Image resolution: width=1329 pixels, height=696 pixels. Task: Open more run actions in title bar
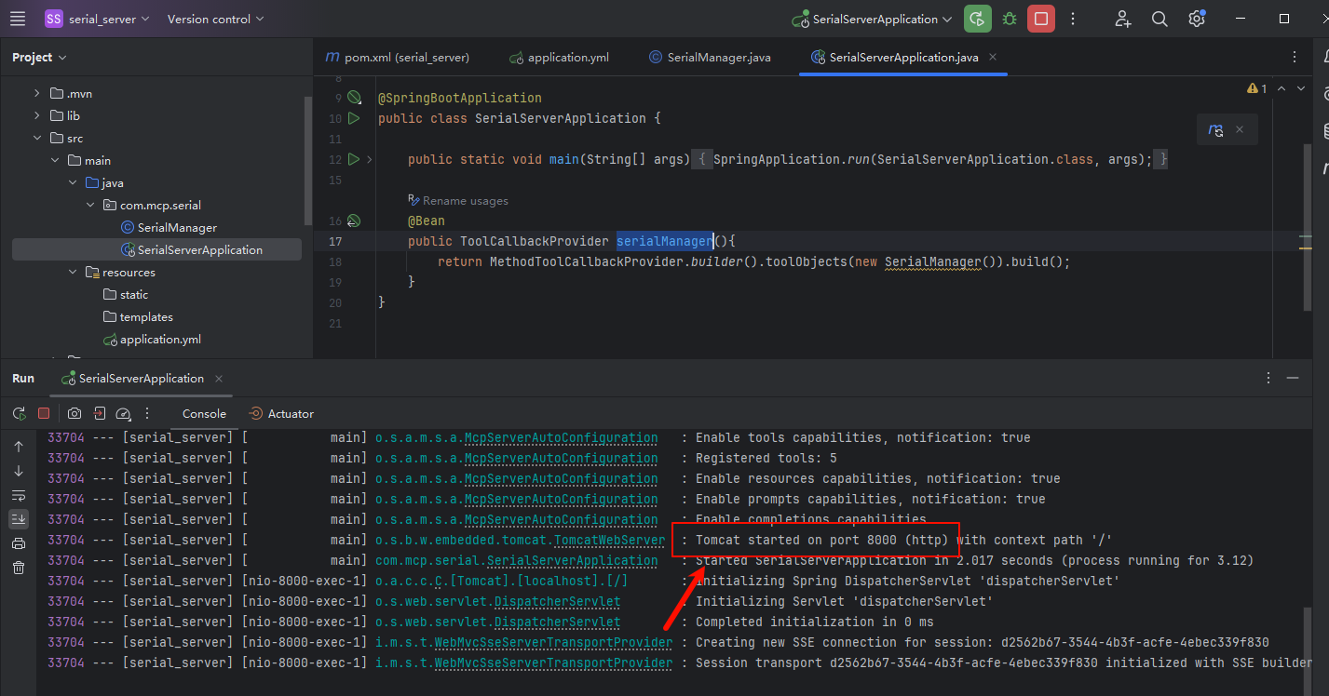coord(1074,19)
